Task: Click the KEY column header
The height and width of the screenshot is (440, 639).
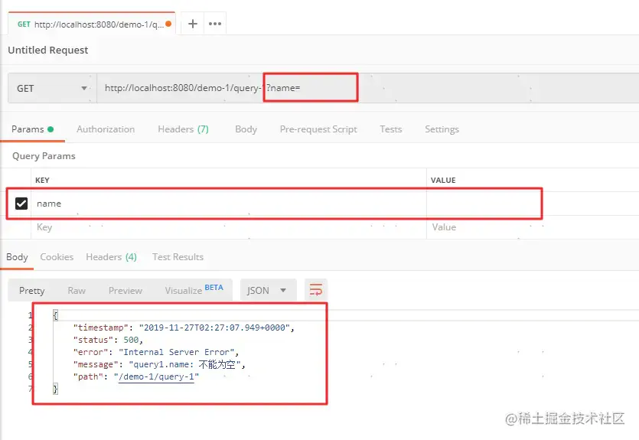Action: pyautogui.click(x=42, y=180)
